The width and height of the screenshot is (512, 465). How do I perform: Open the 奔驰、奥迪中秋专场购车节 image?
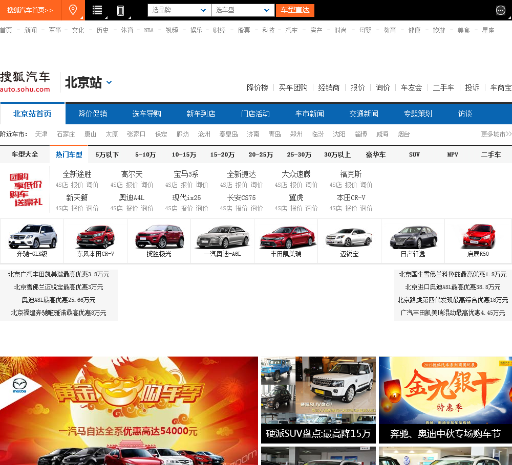click(445, 400)
